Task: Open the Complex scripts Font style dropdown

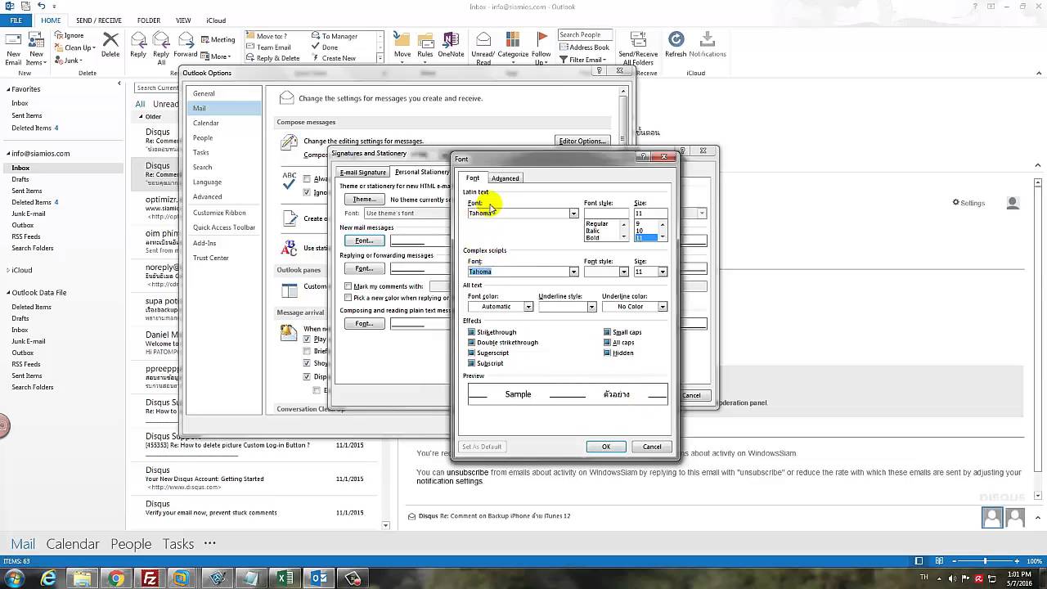Action: (623, 272)
